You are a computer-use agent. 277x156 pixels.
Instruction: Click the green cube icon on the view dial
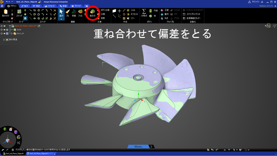5,129
